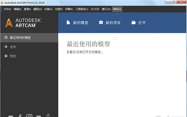The height and width of the screenshot is (117, 187).
Task: Click the Facebook icon in sidebar footer
Action: pos(20,116)
